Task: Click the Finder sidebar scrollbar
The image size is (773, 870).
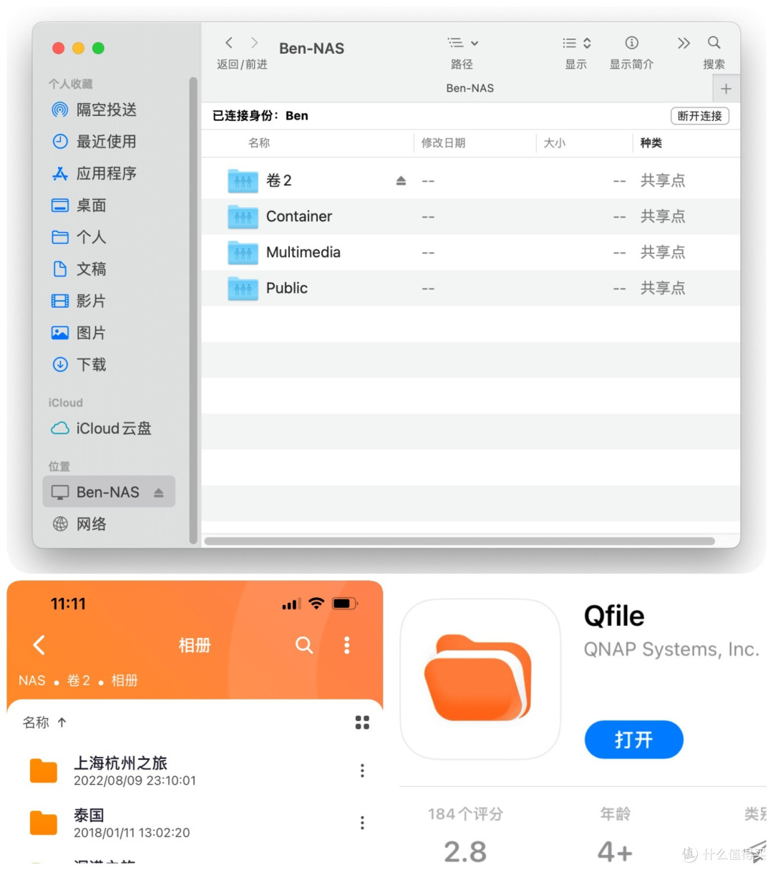Action: pyautogui.click(x=193, y=310)
